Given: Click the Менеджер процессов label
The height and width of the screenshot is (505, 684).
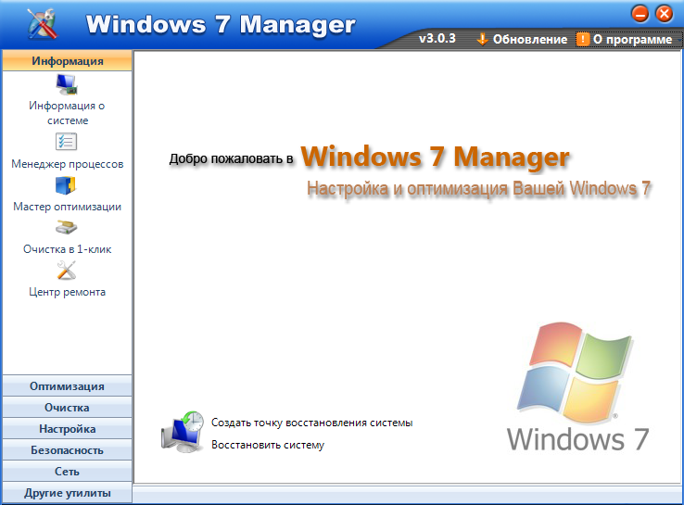Looking at the screenshot, I should click(67, 164).
